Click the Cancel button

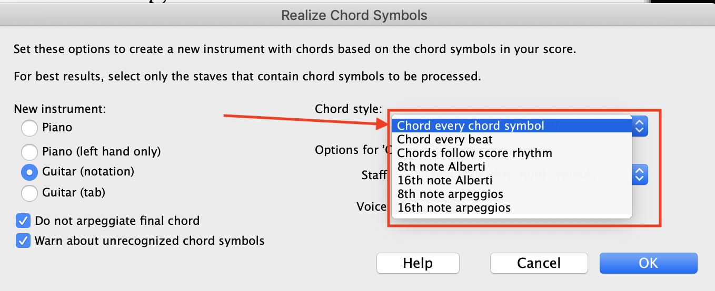(x=539, y=263)
